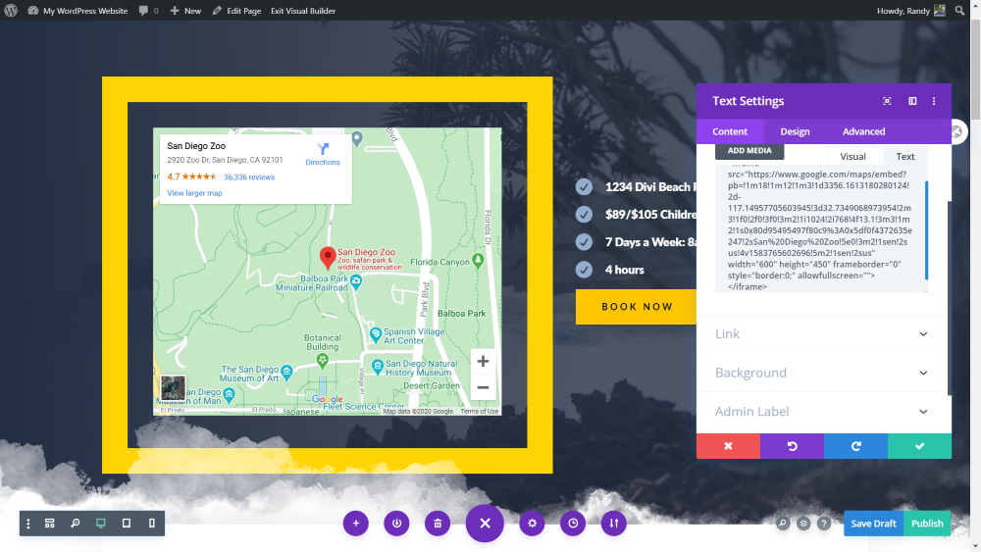Image resolution: width=981 pixels, height=552 pixels.
Task: Click the BOOK NOW button
Action: 637,306
